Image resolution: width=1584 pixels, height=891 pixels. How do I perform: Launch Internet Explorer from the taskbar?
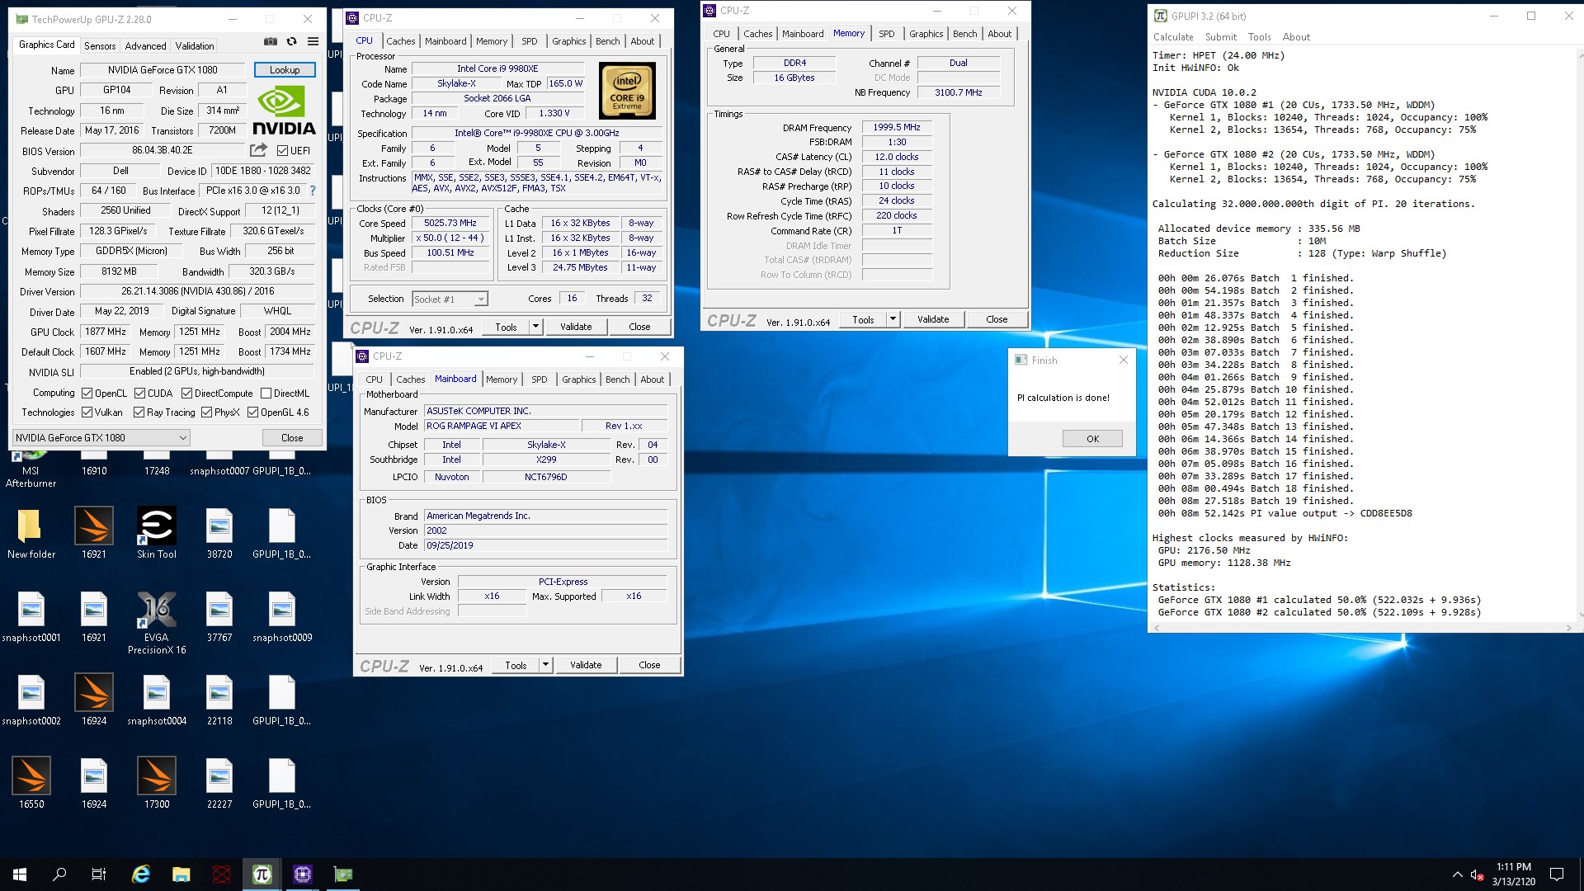tap(141, 874)
